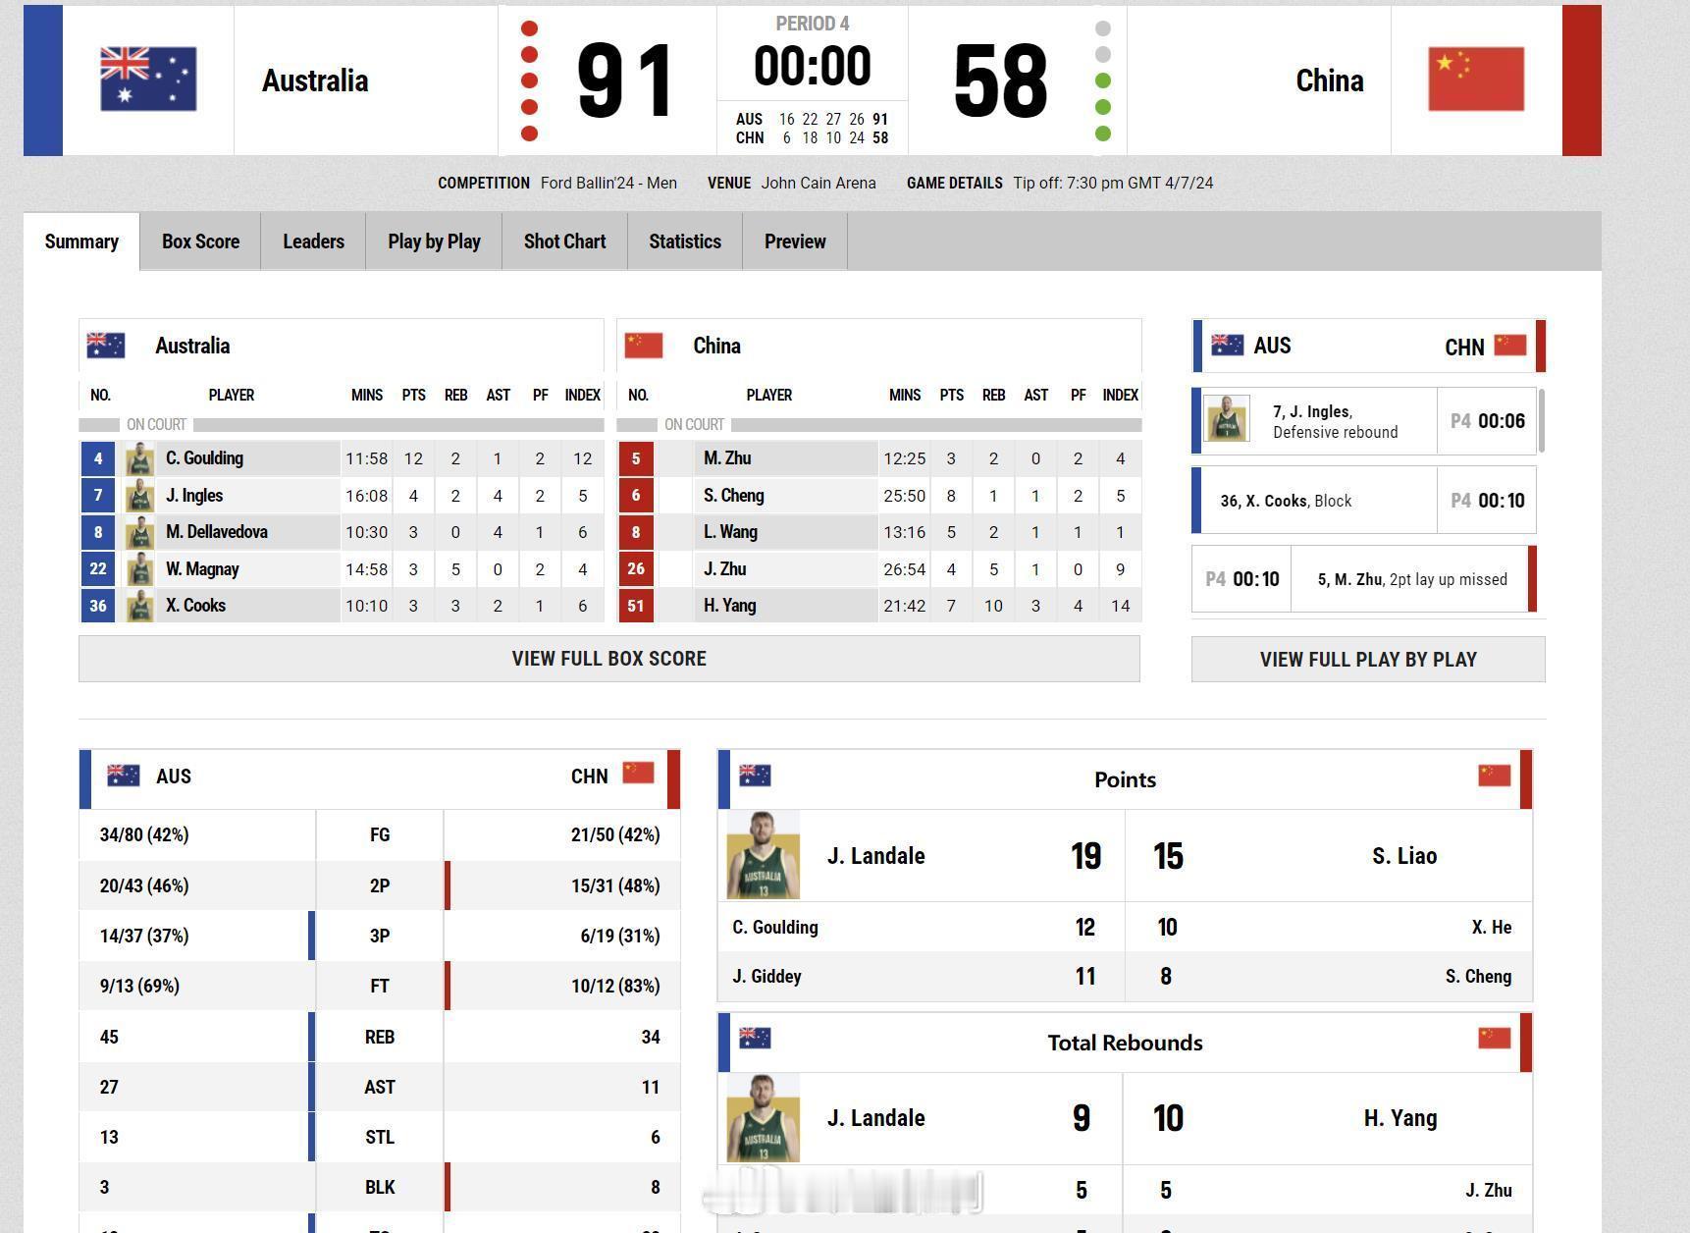The width and height of the screenshot is (1690, 1233).
Task: Open M. Dellavedova's player link
Action: point(217,532)
